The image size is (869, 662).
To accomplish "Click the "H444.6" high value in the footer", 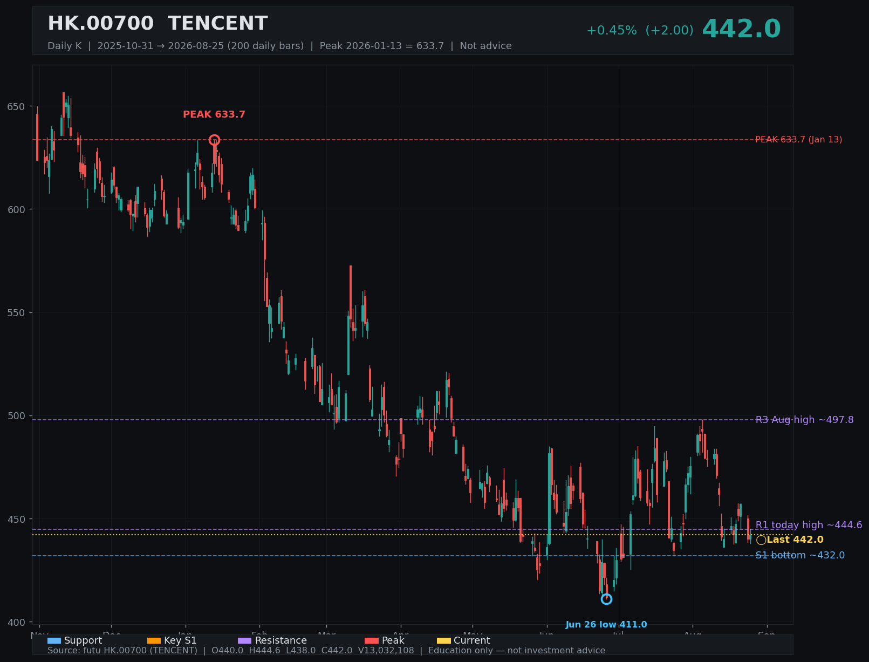I will pos(264,651).
